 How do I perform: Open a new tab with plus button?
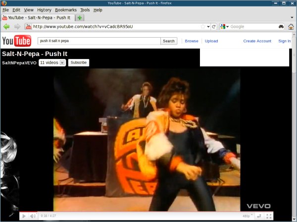pyautogui.click(x=80, y=18)
